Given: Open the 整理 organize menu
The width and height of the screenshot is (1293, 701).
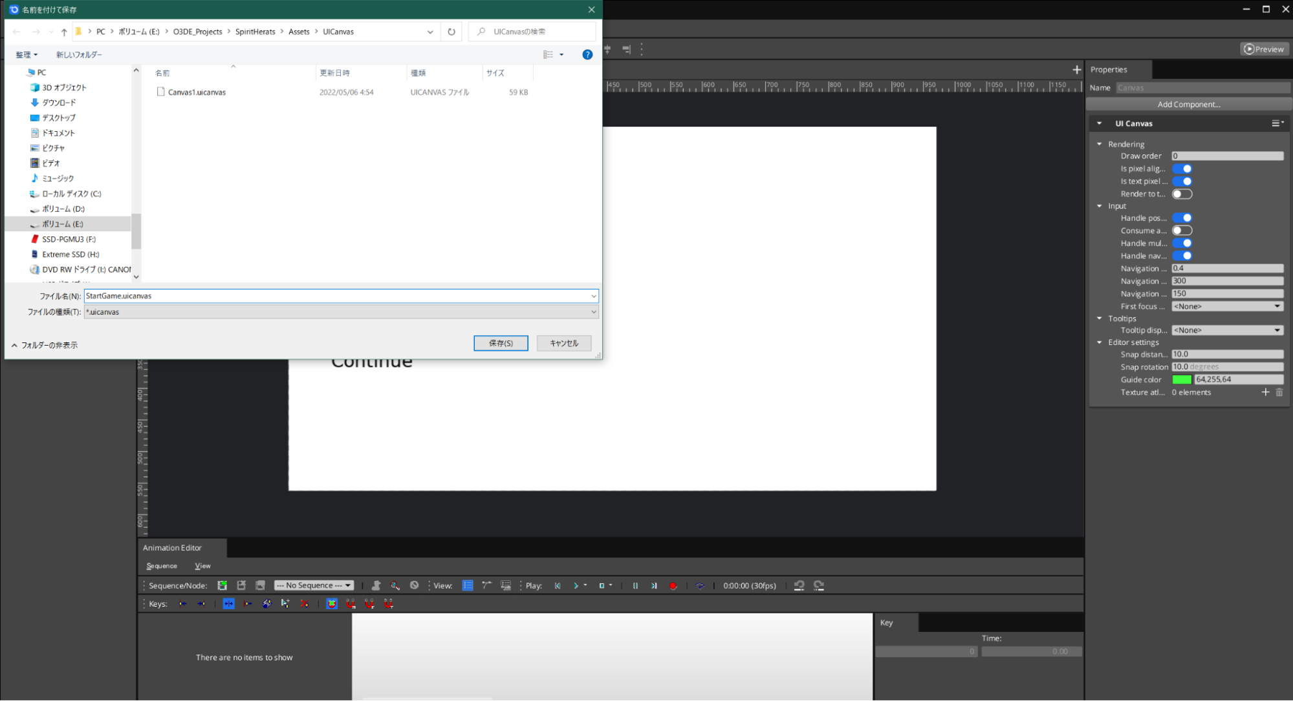Looking at the screenshot, I should tap(27, 54).
